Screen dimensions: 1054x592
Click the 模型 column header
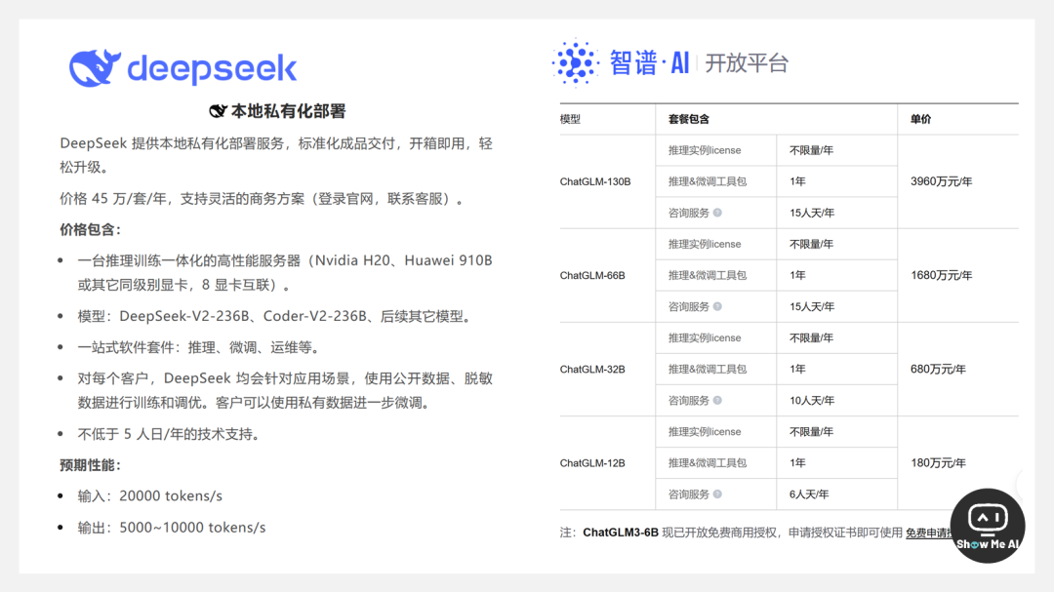pyautogui.click(x=570, y=119)
